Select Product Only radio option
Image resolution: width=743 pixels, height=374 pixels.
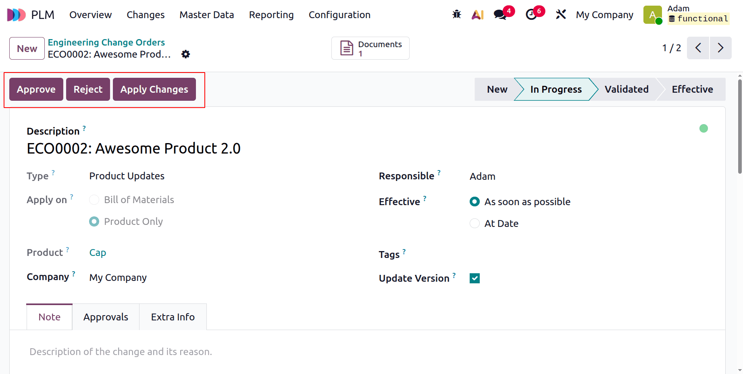point(94,222)
